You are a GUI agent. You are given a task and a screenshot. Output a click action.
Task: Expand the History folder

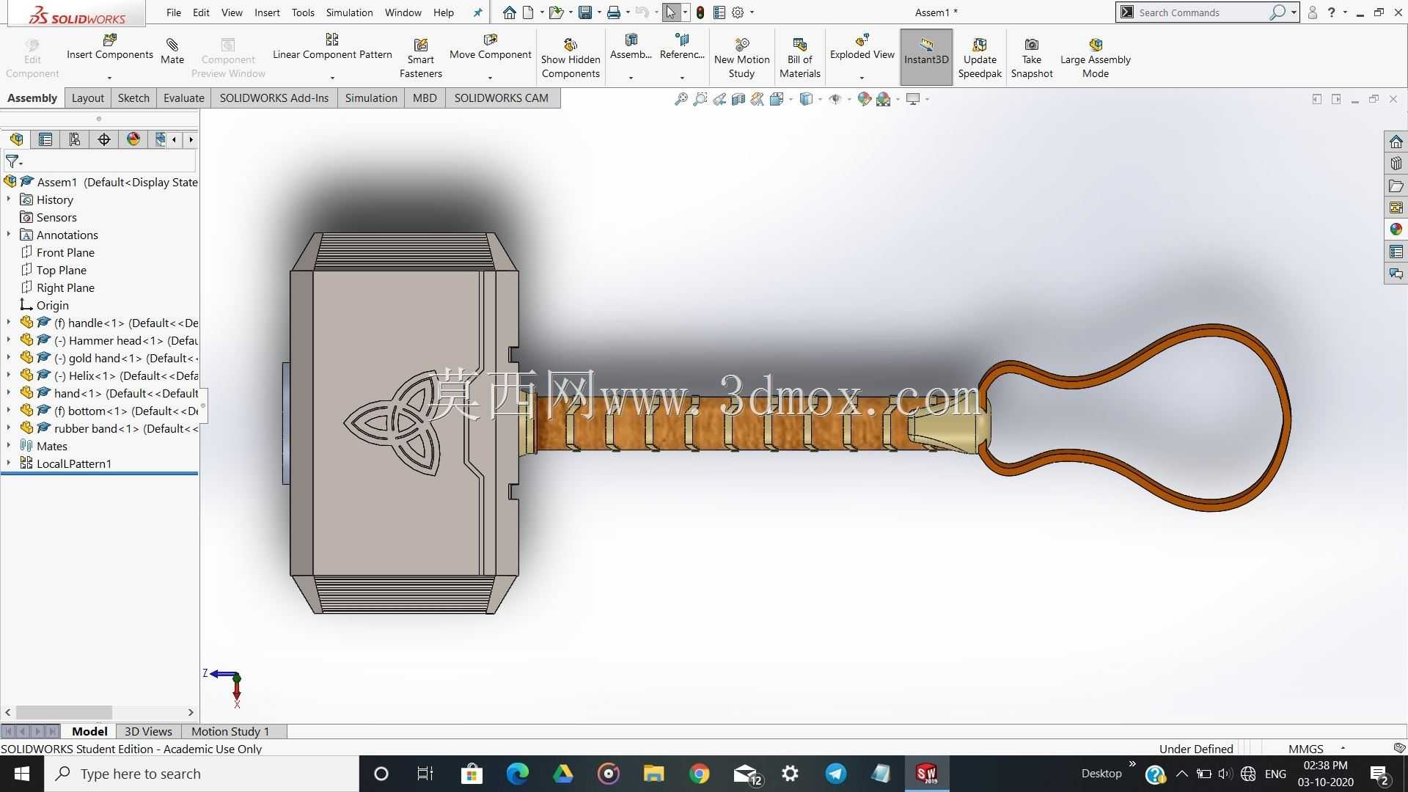(9, 199)
